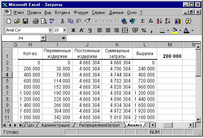
Task: Center text alignment icon
Action: click(108, 30)
